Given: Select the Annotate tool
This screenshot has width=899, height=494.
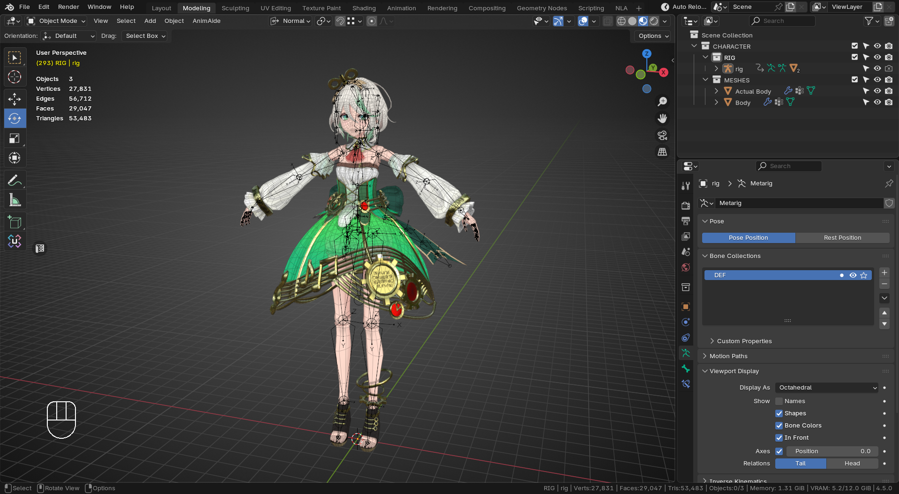Looking at the screenshot, I should [15, 180].
